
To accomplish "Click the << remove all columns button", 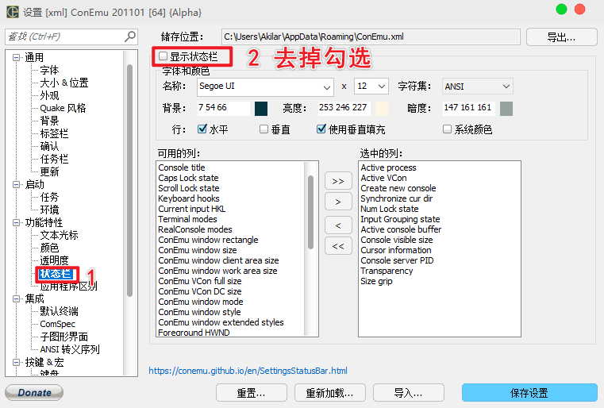I will tap(337, 247).
